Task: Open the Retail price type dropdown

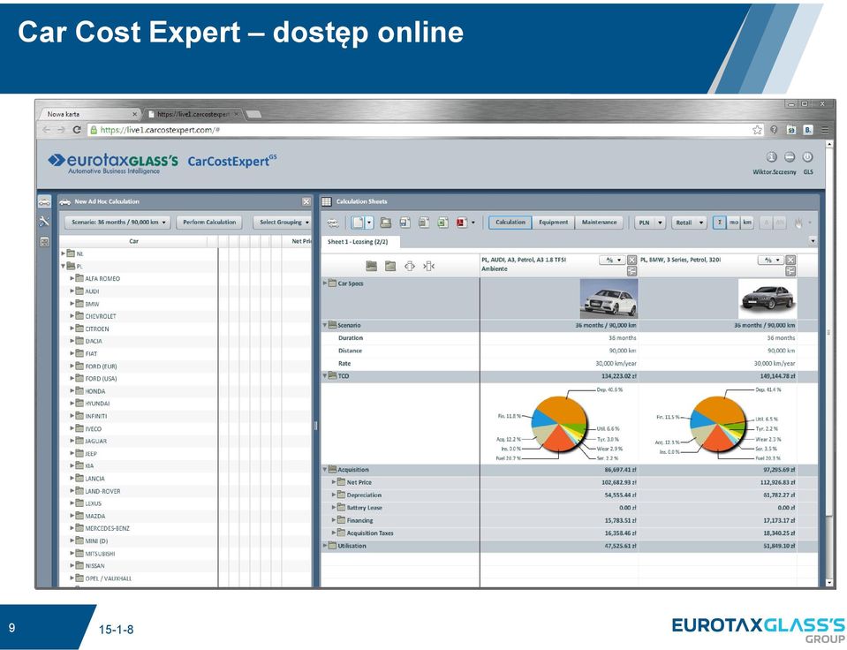Action: pos(689,223)
